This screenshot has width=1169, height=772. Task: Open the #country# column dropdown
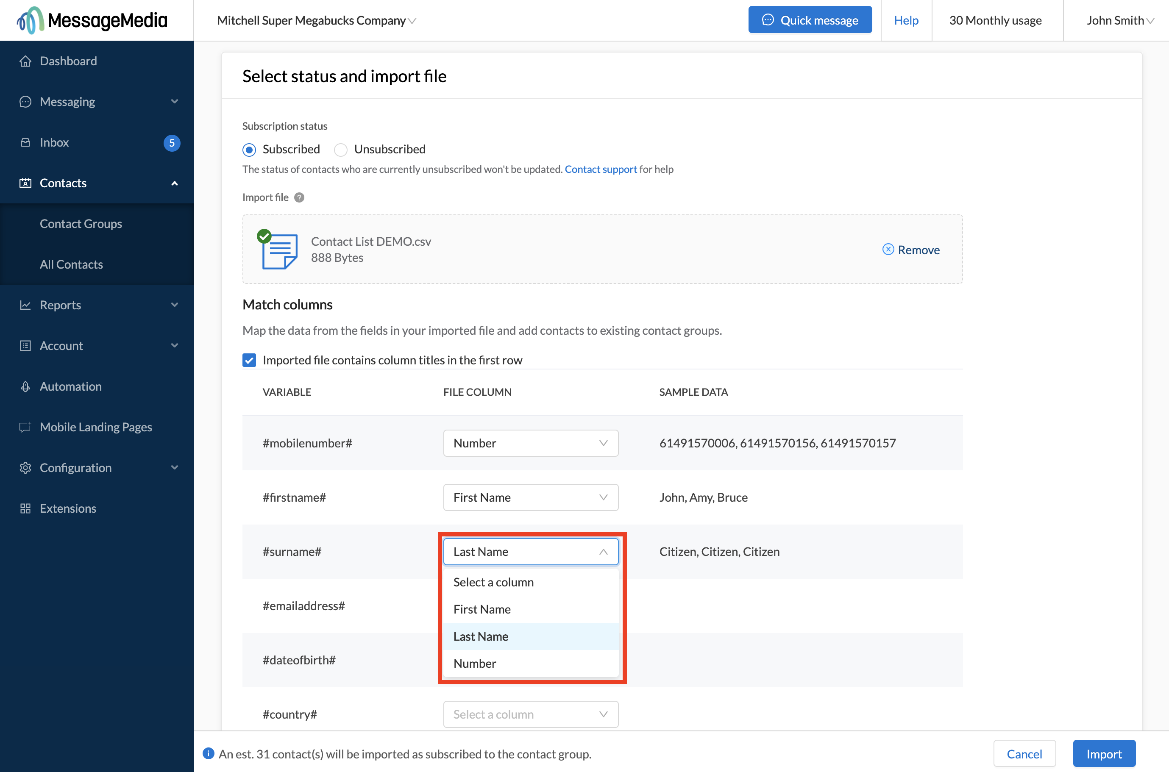[x=530, y=714]
